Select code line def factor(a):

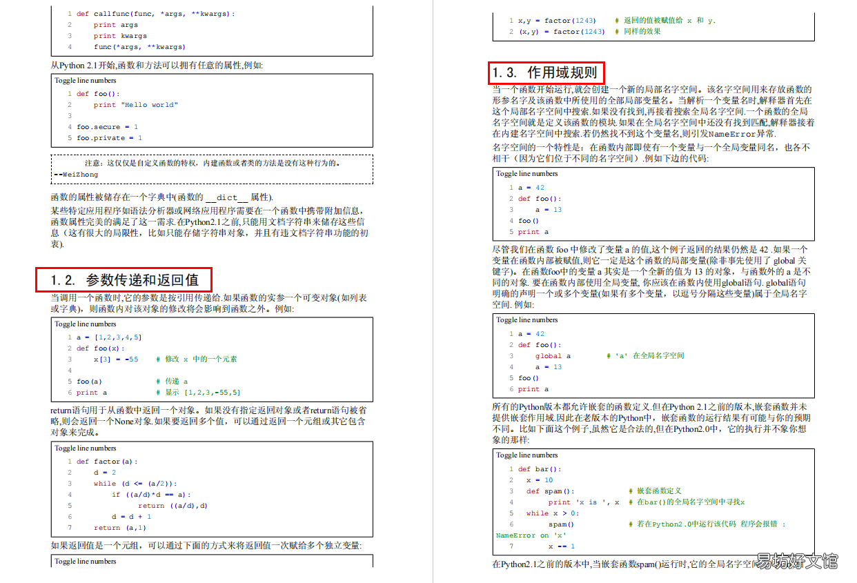pos(107,462)
